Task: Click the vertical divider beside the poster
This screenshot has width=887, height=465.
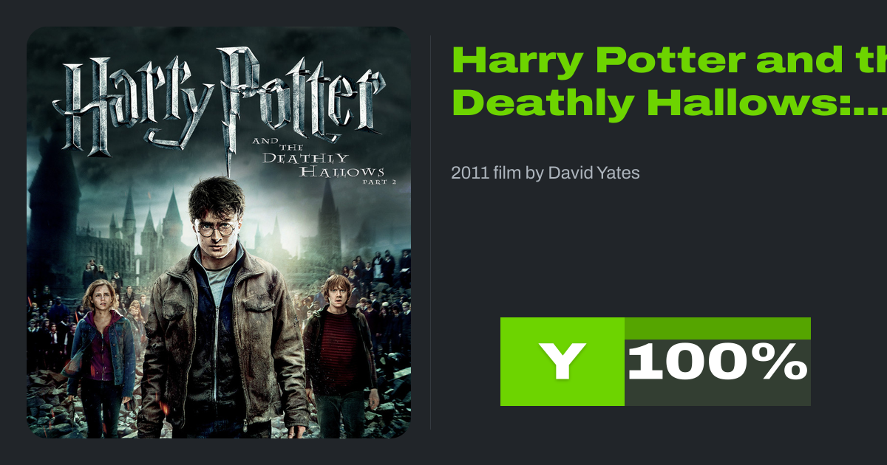Action: coord(431,232)
